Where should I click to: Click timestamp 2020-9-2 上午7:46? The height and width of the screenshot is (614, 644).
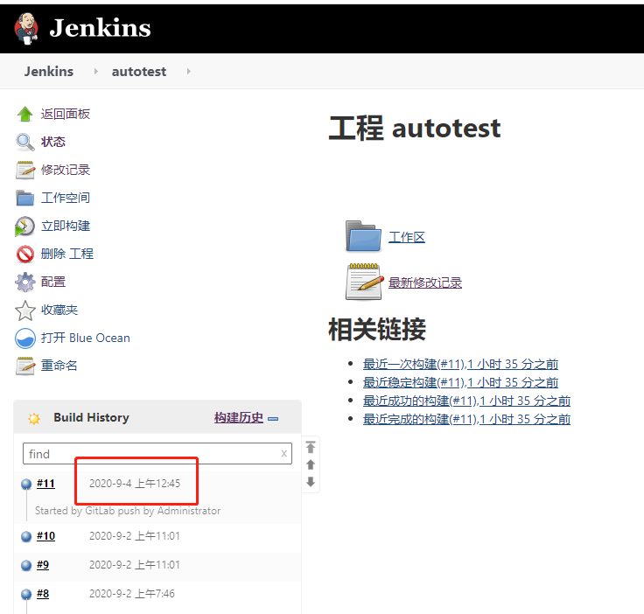[x=132, y=594]
